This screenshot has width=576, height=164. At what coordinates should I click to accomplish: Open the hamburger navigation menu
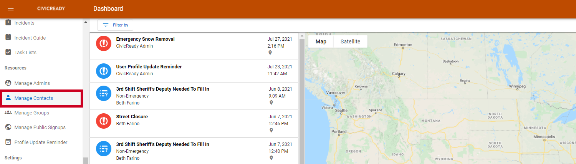click(11, 9)
